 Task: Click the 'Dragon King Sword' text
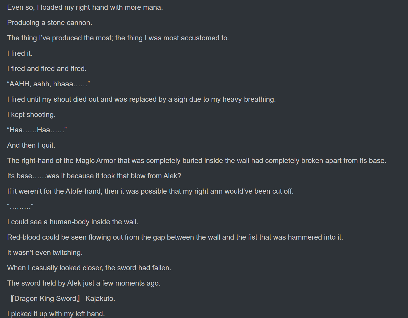(45, 299)
